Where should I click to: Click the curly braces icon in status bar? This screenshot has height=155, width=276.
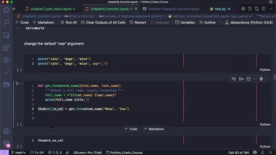pos(270,152)
